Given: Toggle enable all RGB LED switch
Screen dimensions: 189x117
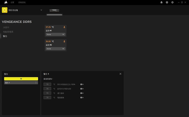Looking at the screenshot, I should pos(82,89).
